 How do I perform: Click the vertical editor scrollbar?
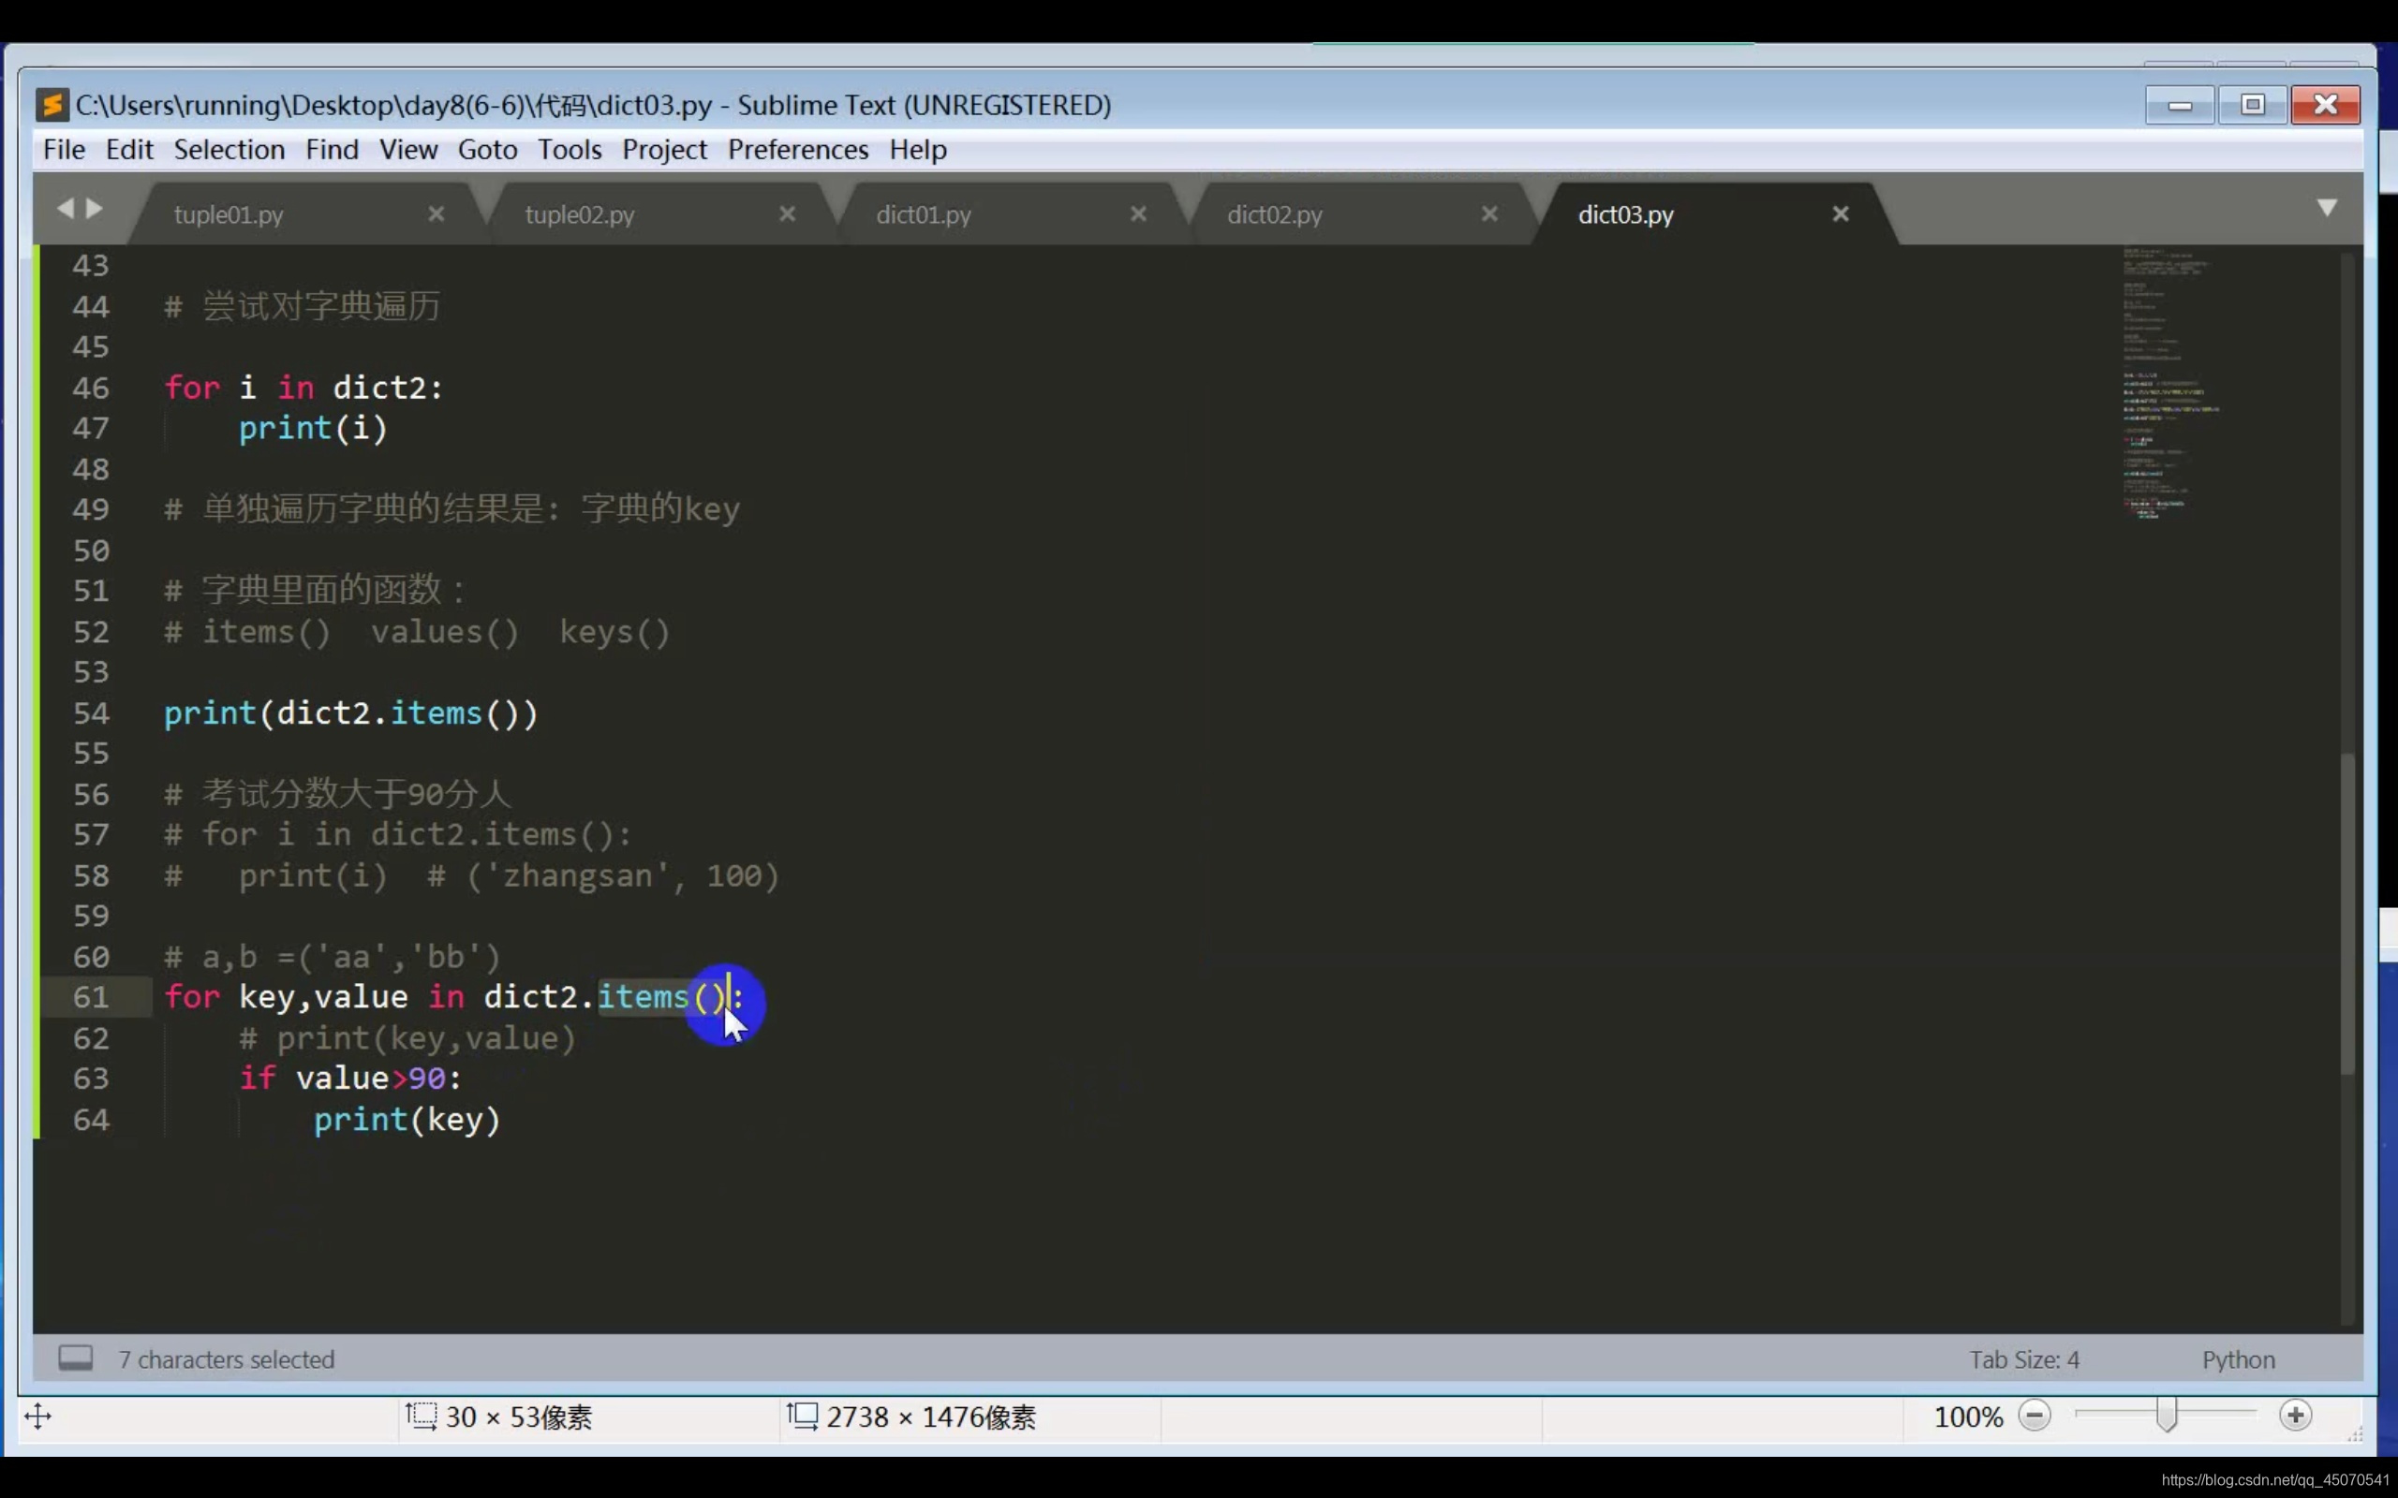(x=2346, y=912)
